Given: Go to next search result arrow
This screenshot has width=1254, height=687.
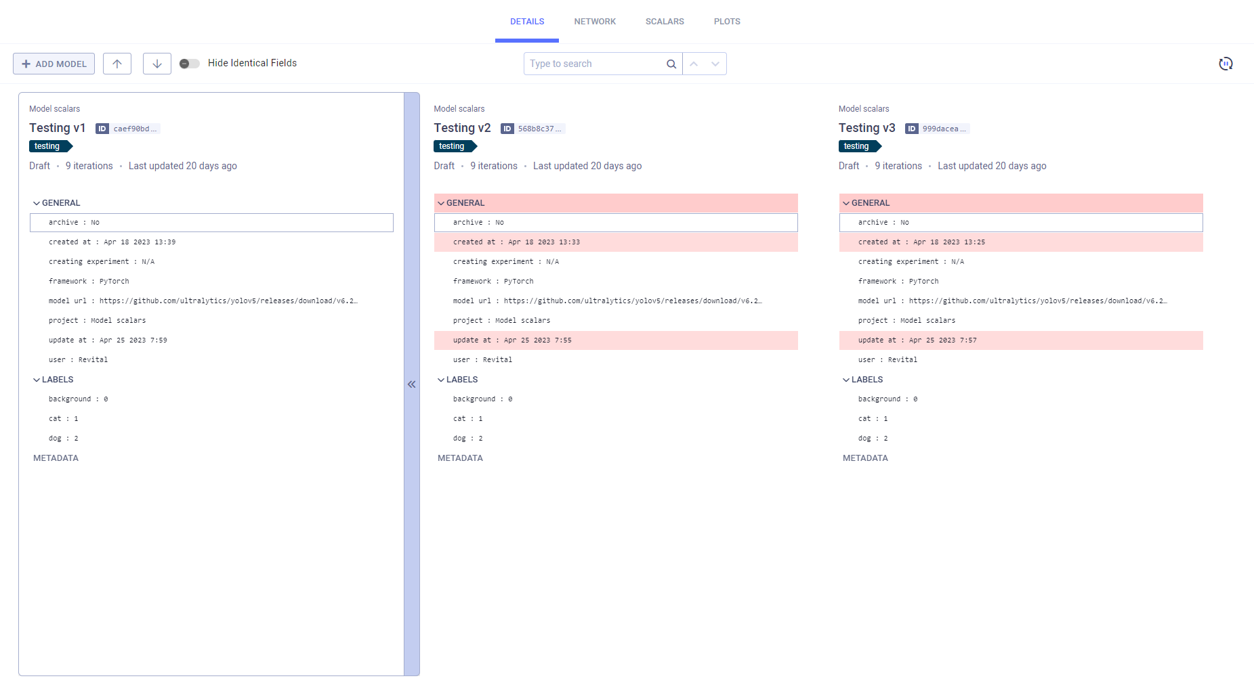Looking at the screenshot, I should coord(715,64).
